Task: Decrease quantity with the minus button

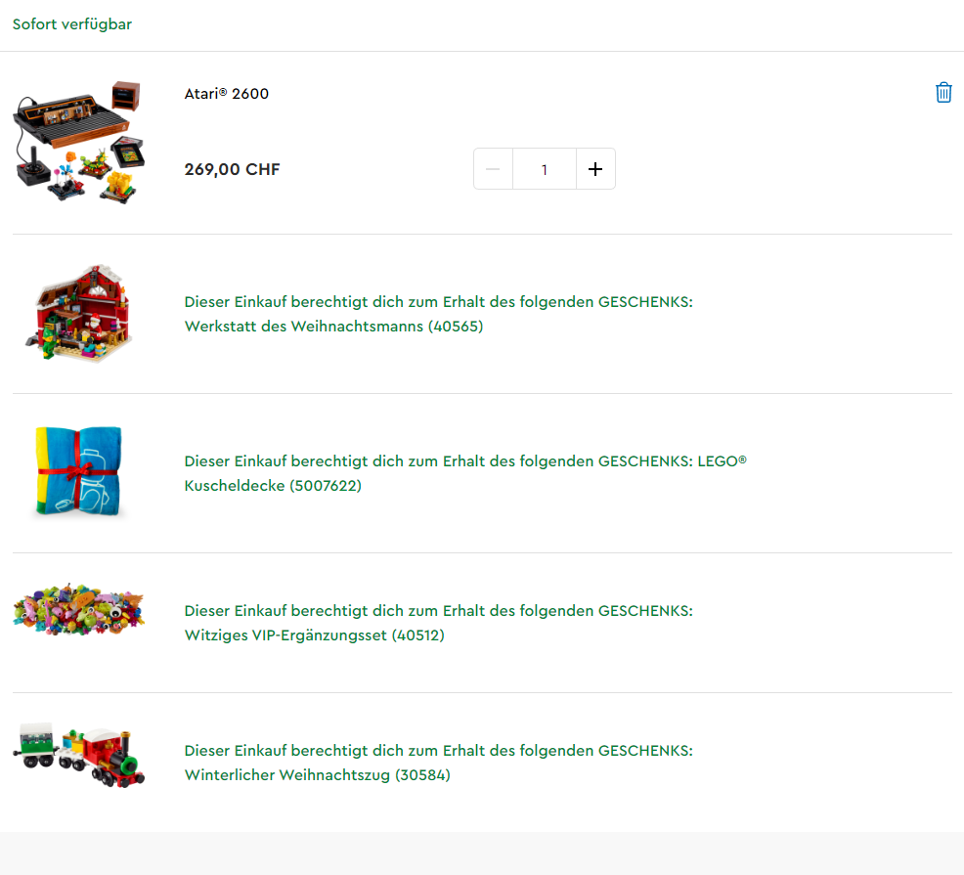Action: [493, 169]
